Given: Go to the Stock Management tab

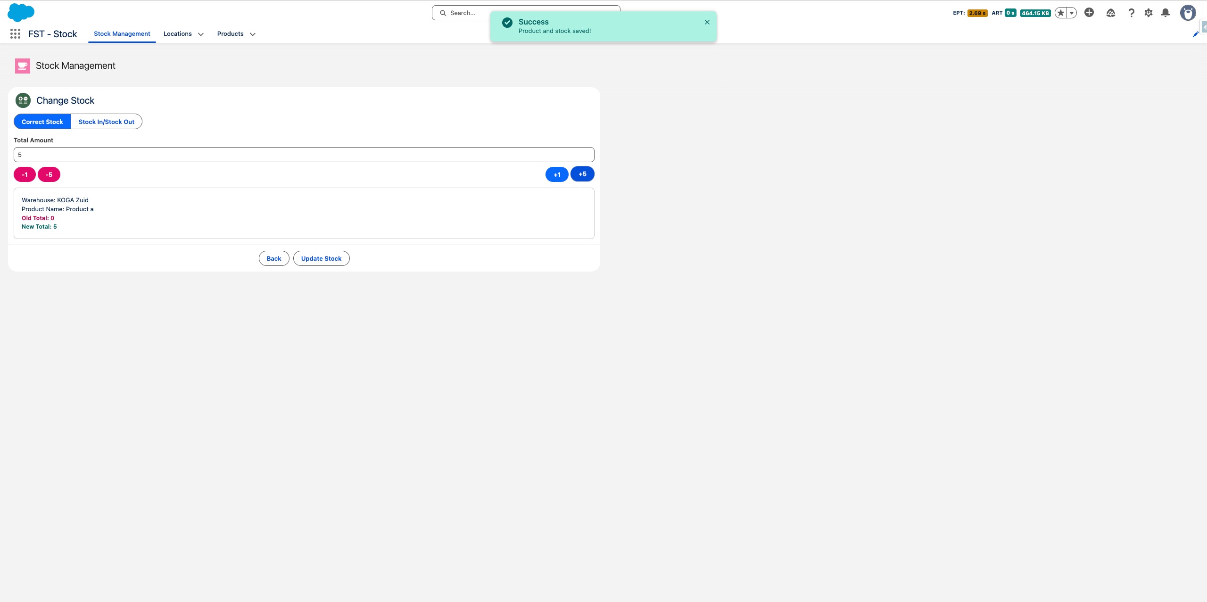Looking at the screenshot, I should coord(122,34).
